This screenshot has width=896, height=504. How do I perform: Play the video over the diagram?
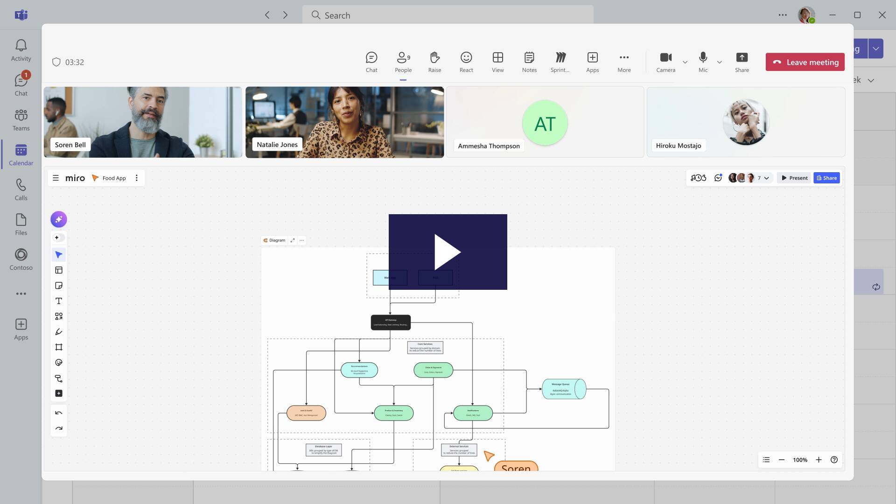tap(448, 252)
